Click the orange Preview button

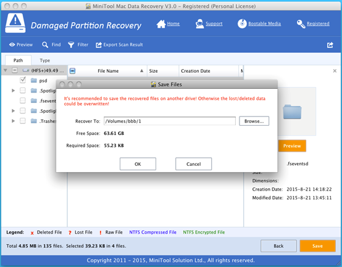point(292,146)
